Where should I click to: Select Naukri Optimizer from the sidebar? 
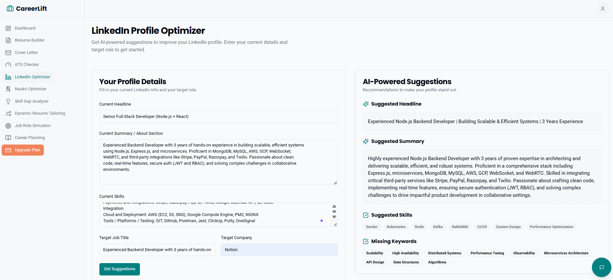point(31,89)
